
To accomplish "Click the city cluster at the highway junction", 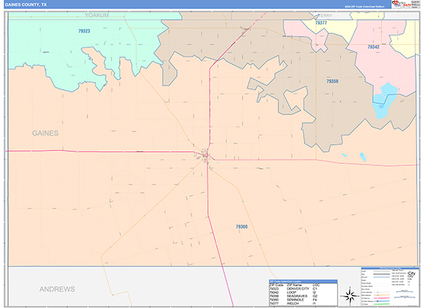I will point(204,155).
